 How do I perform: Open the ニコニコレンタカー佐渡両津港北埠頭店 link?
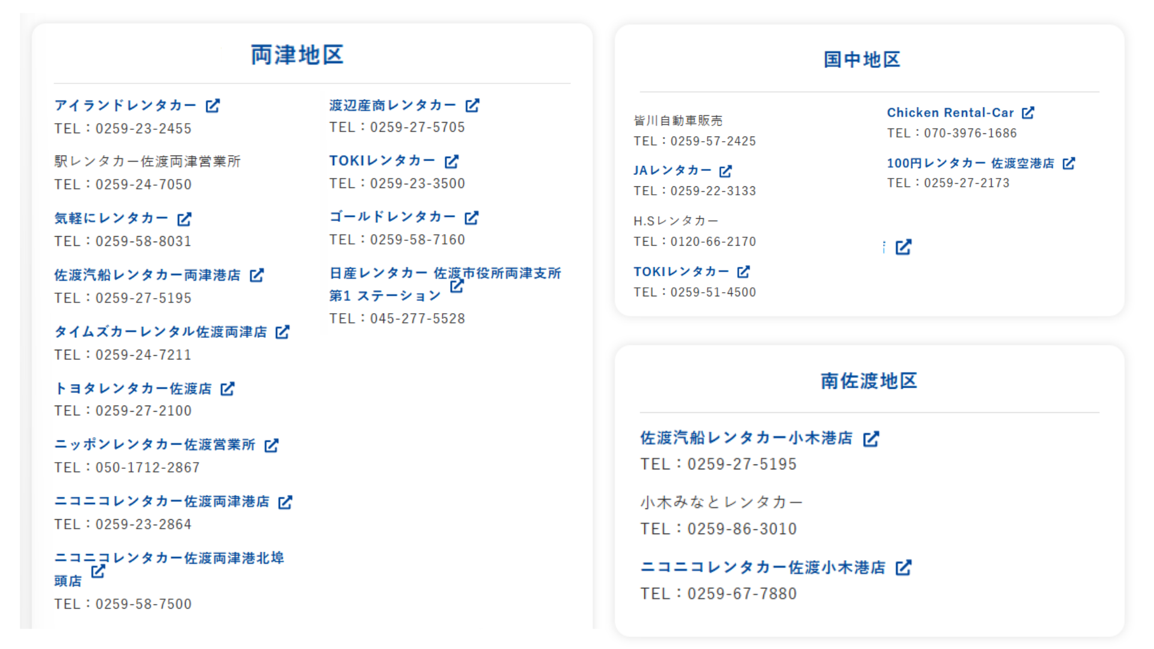(x=169, y=558)
